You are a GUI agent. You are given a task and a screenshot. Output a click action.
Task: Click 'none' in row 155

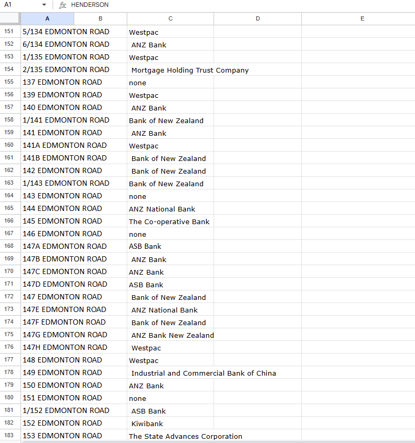(170, 83)
